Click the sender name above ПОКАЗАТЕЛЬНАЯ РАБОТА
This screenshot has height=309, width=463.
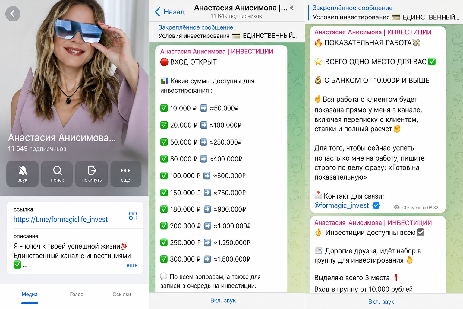(373, 32)
